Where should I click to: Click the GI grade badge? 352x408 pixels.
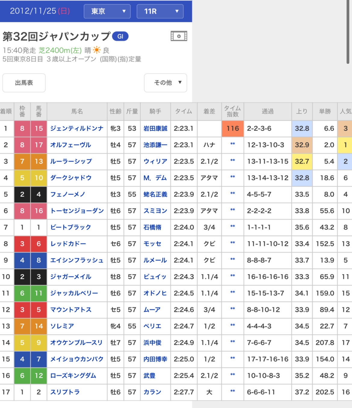click(x=120, y=36)
